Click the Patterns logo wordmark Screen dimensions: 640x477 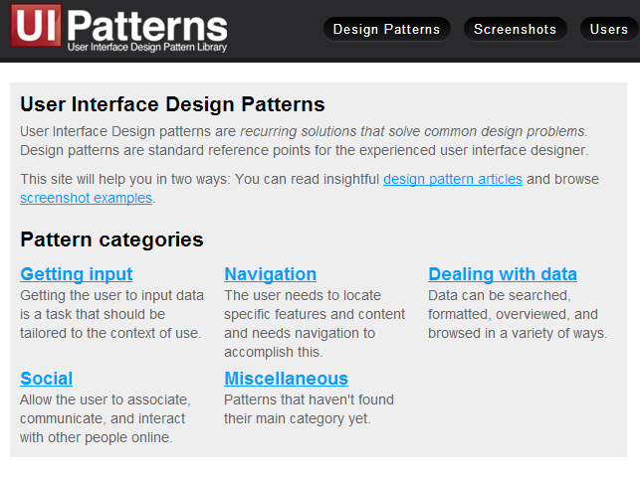147,26
